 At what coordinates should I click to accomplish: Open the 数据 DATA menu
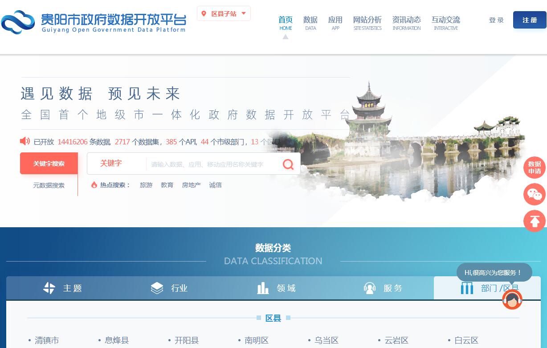[310, 23]
